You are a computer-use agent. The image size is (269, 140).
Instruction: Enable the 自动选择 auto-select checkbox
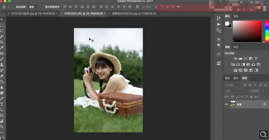click(14, 7)
